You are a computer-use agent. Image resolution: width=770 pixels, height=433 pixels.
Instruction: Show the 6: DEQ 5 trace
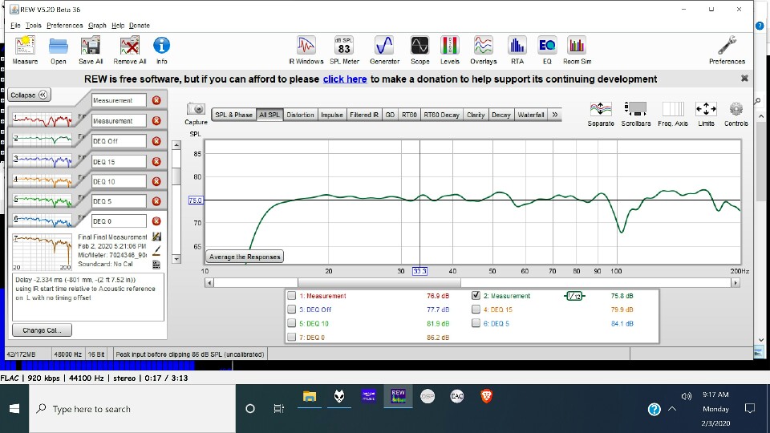pos(476,323)
